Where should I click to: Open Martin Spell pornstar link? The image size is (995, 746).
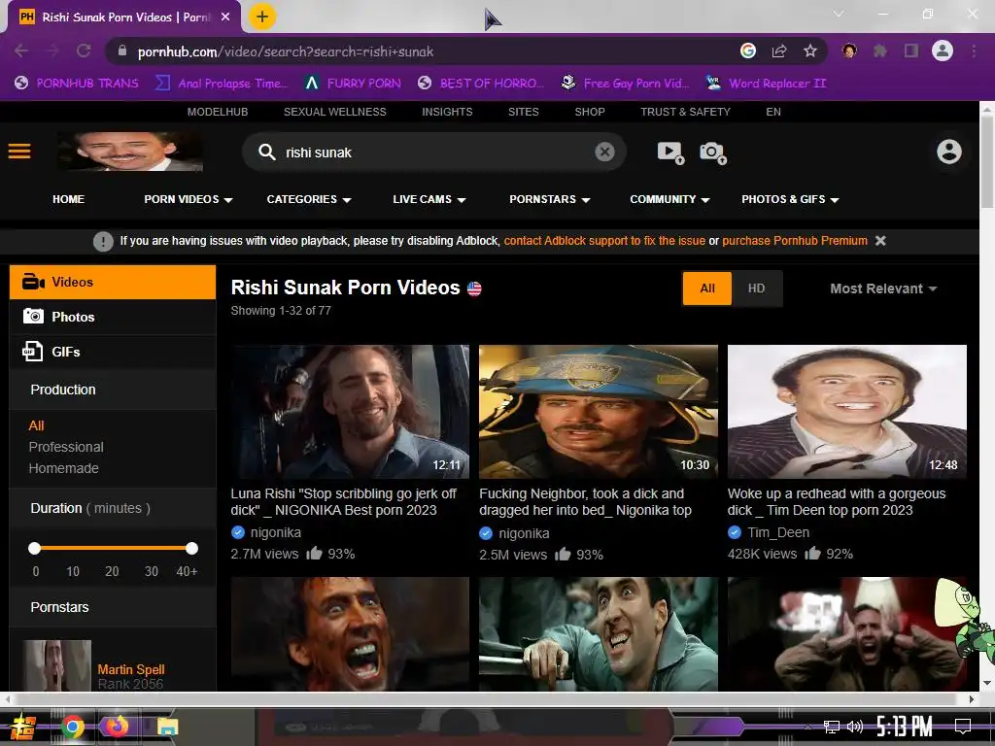(131, 669)
